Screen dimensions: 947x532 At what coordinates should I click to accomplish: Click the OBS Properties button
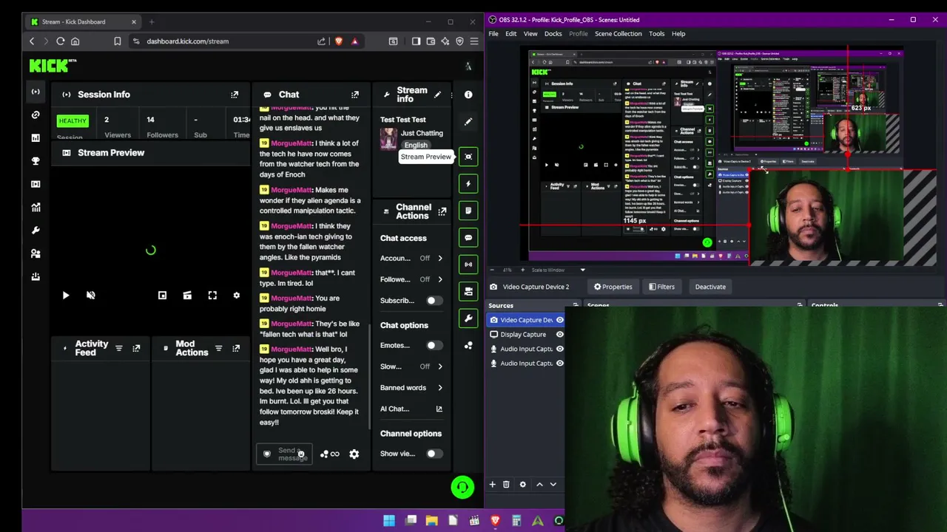coord(613,287)
